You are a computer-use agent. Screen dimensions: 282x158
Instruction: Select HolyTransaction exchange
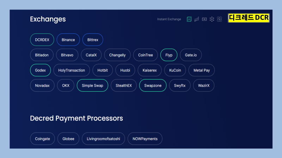tap(72, 70)
